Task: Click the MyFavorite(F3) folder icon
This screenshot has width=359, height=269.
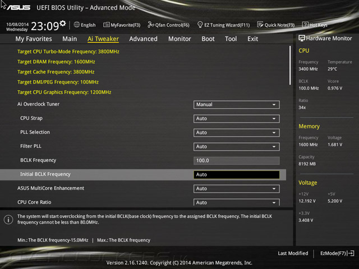Action: point(106,25)
